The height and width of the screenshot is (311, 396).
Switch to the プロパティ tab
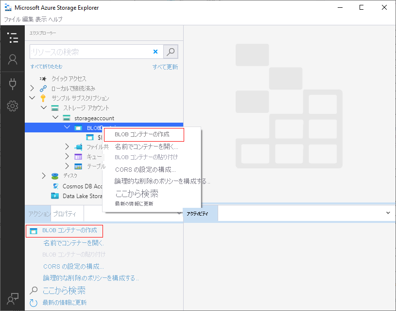point(68,214)
